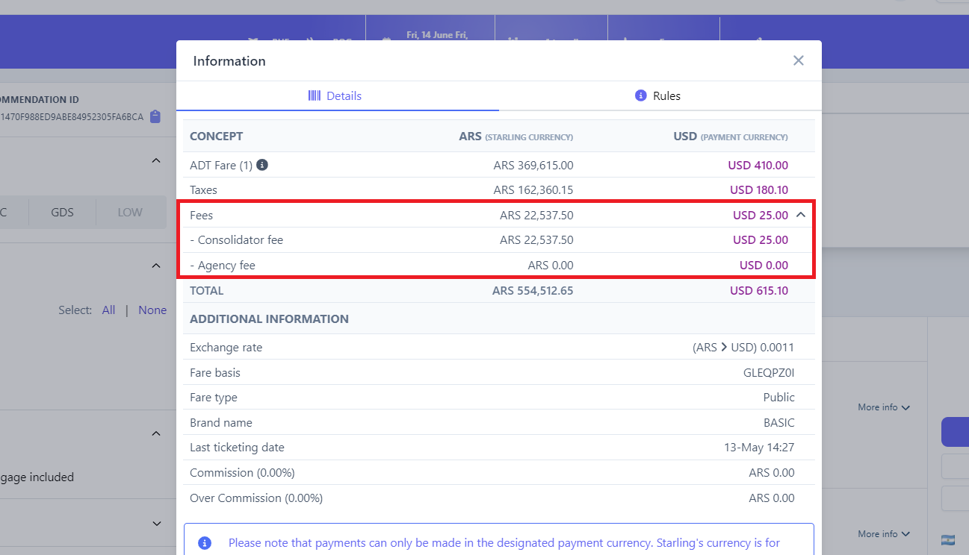Click the ADT Fare USD 410.00 value
The image size is (969, 555).
pos(758,166)
